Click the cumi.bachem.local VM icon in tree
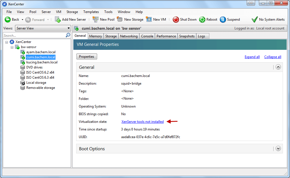The width and height of the screenshot is (290, 178). click(x=23, y=57)
